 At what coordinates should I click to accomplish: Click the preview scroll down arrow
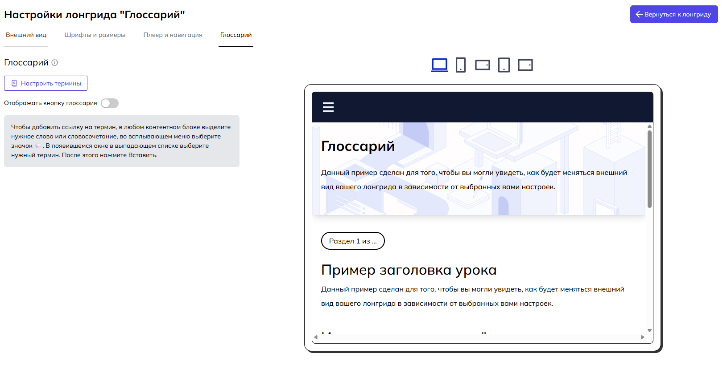(649, 330)
